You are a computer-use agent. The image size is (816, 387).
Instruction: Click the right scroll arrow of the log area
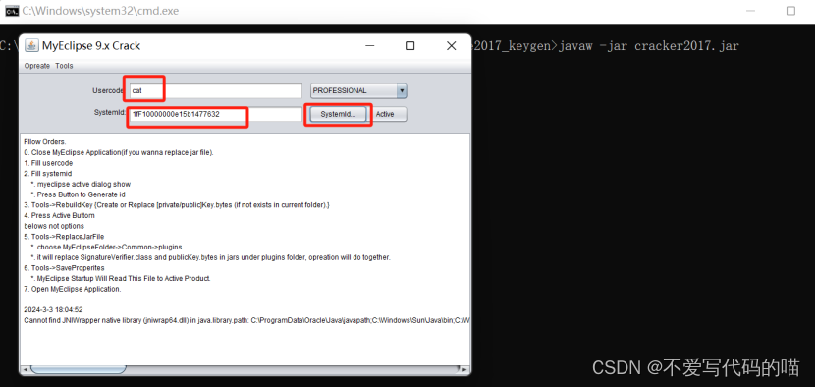coord(465,370)
